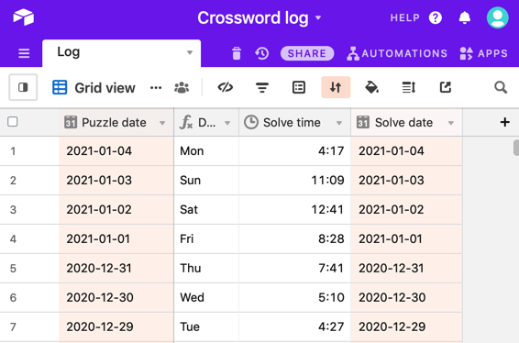Screen dimensions: 519x343
Task: Open the Solve time column dropdown arrow
Action: 339,123
